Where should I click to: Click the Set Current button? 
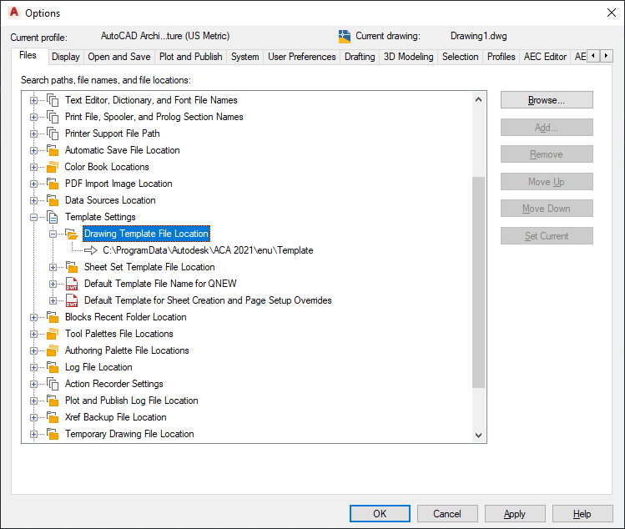click(547, 236)
